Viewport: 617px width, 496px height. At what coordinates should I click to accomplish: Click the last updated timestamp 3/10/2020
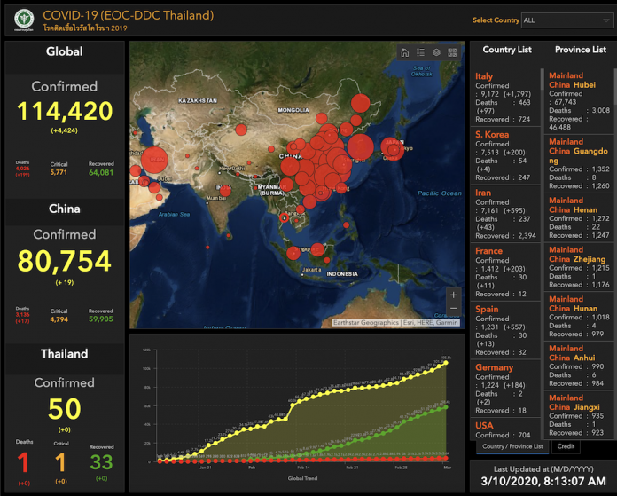[543, 481]
